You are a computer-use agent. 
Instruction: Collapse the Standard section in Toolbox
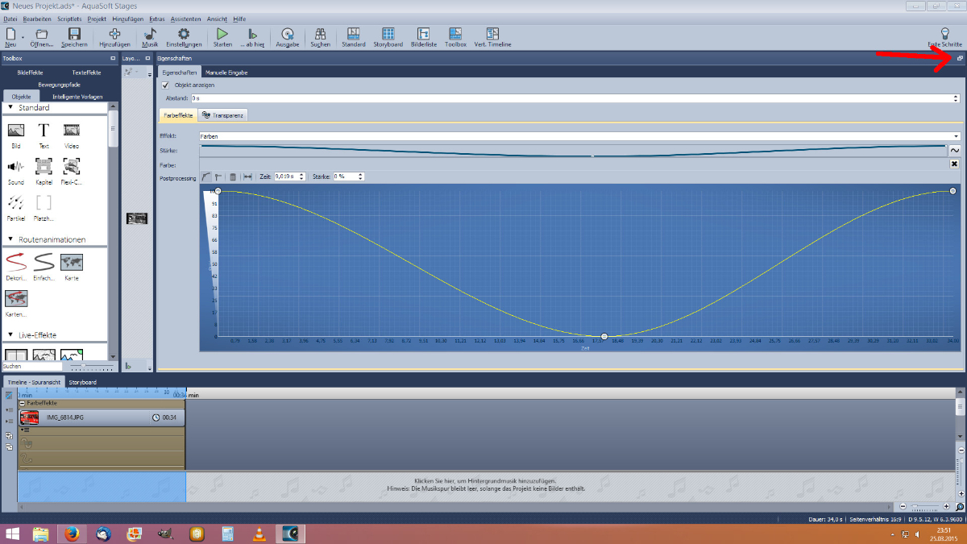[x=10, y=108]
